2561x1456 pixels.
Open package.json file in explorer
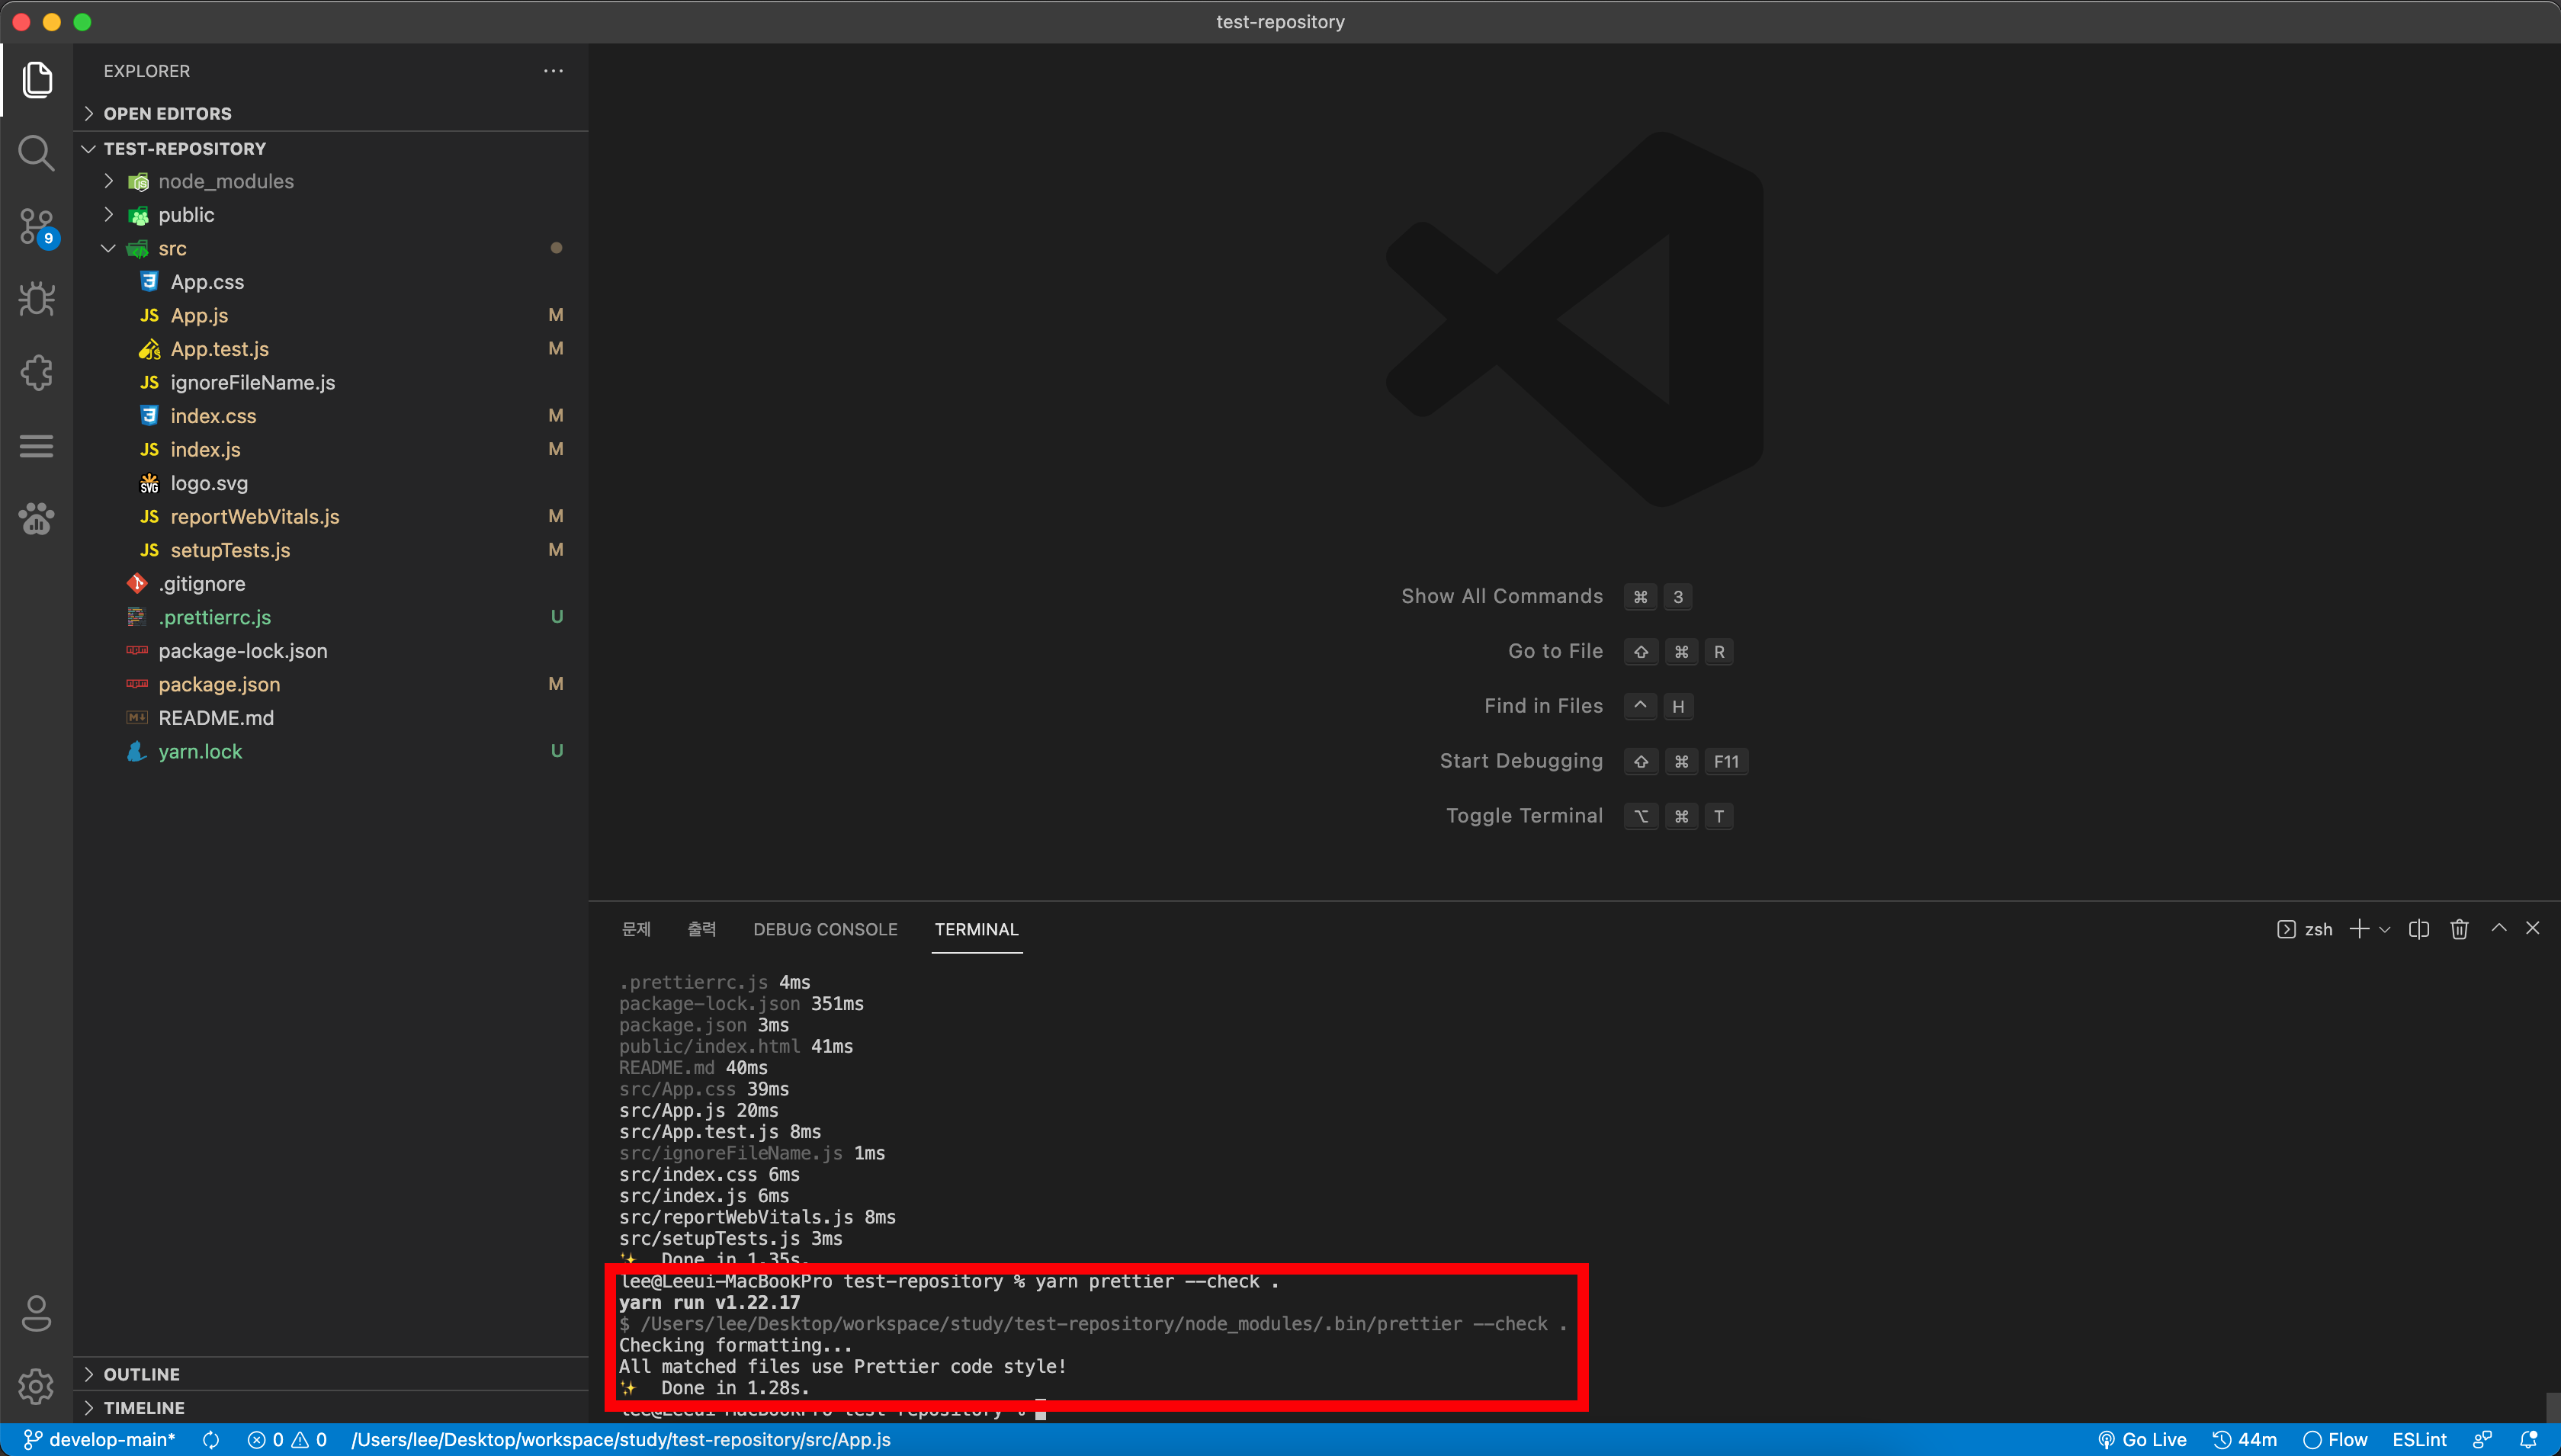coord(219,684)
